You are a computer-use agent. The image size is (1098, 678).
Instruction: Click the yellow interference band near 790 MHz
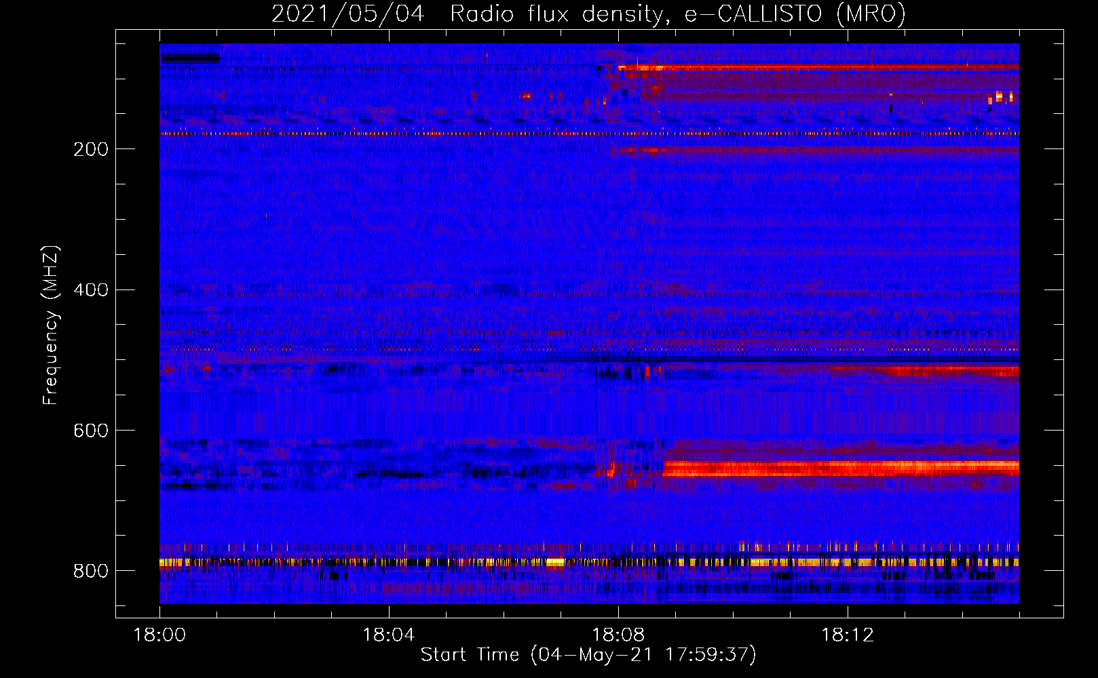tap(589, 562)
